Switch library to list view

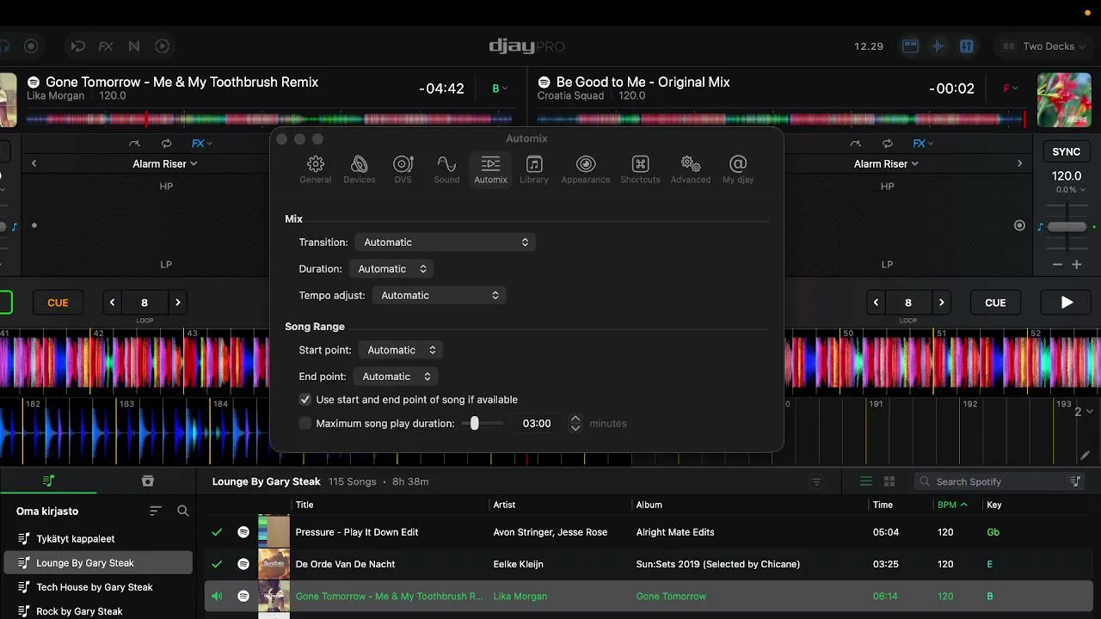pyautogui.click(x=866, y=481)
